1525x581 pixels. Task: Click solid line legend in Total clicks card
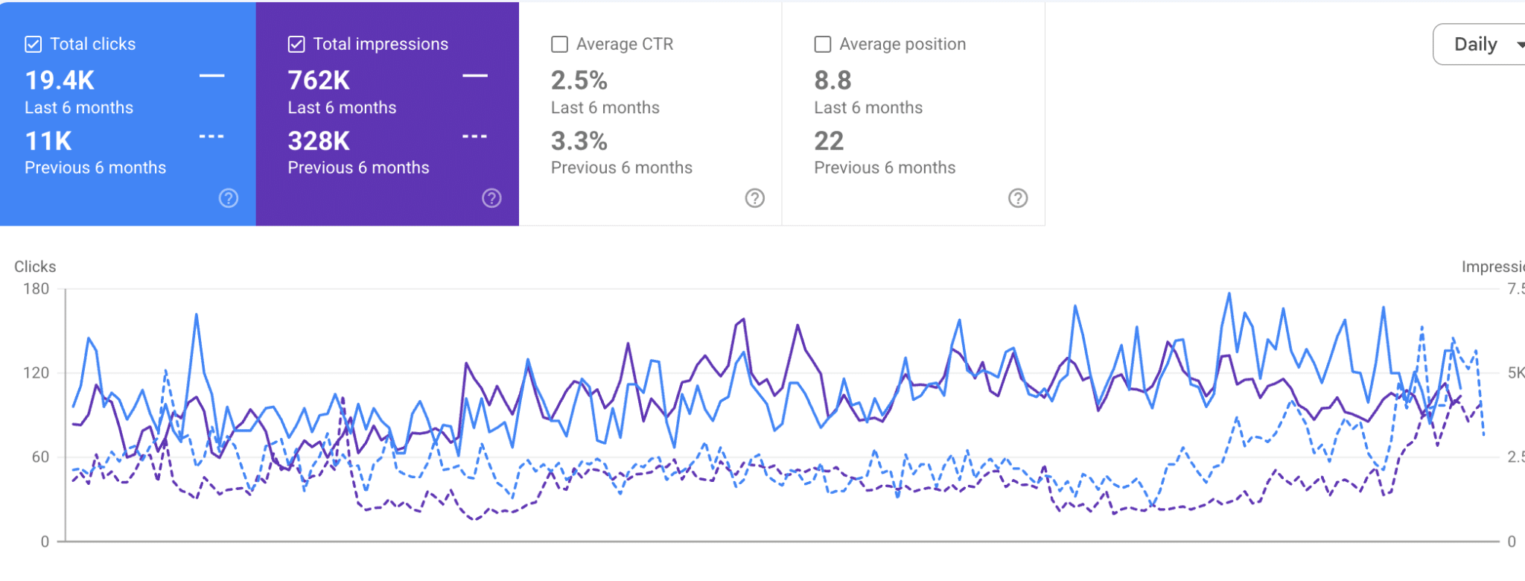(211, 76)
